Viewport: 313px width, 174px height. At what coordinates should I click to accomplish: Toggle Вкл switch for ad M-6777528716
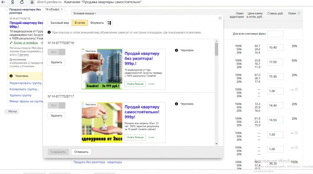pyautogui.click(x=56, y=52)
